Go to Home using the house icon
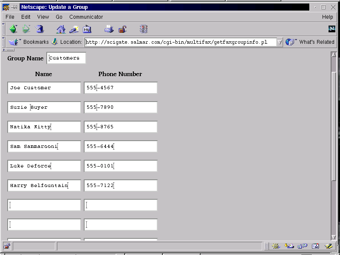Viewport: 340px width, 255px height. point(61,29)
